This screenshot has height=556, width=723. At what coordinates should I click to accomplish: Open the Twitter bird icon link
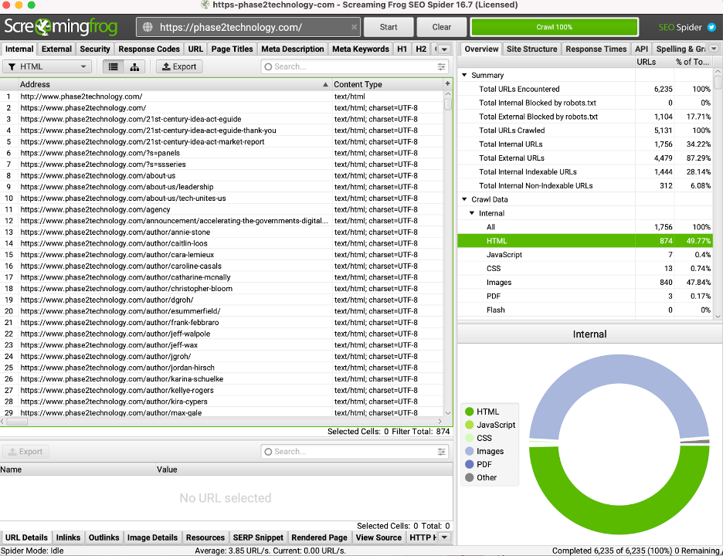pos(711,27)
